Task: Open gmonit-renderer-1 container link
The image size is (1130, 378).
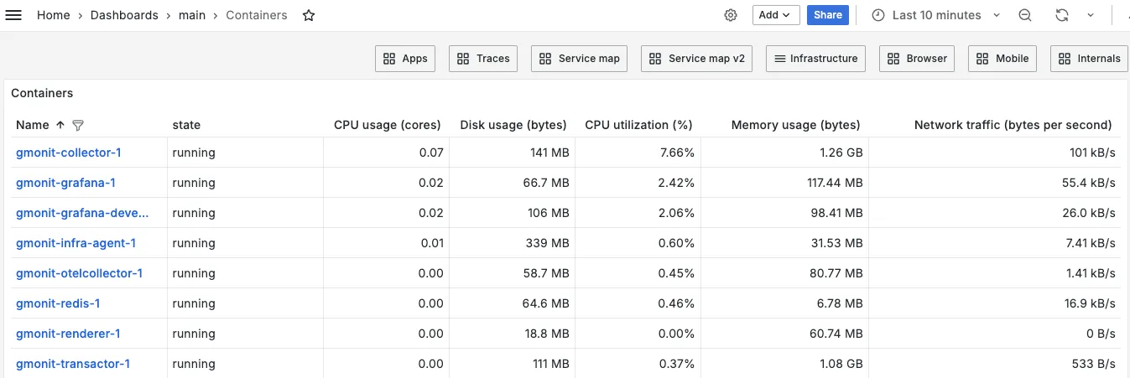Action: click(68, 334)
